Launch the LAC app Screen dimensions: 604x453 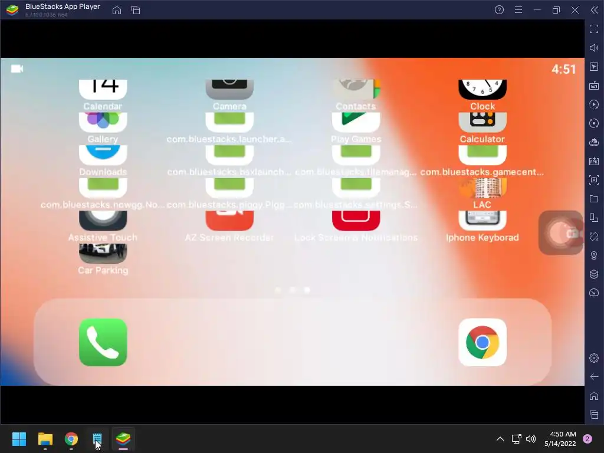(x=482, y=188)
